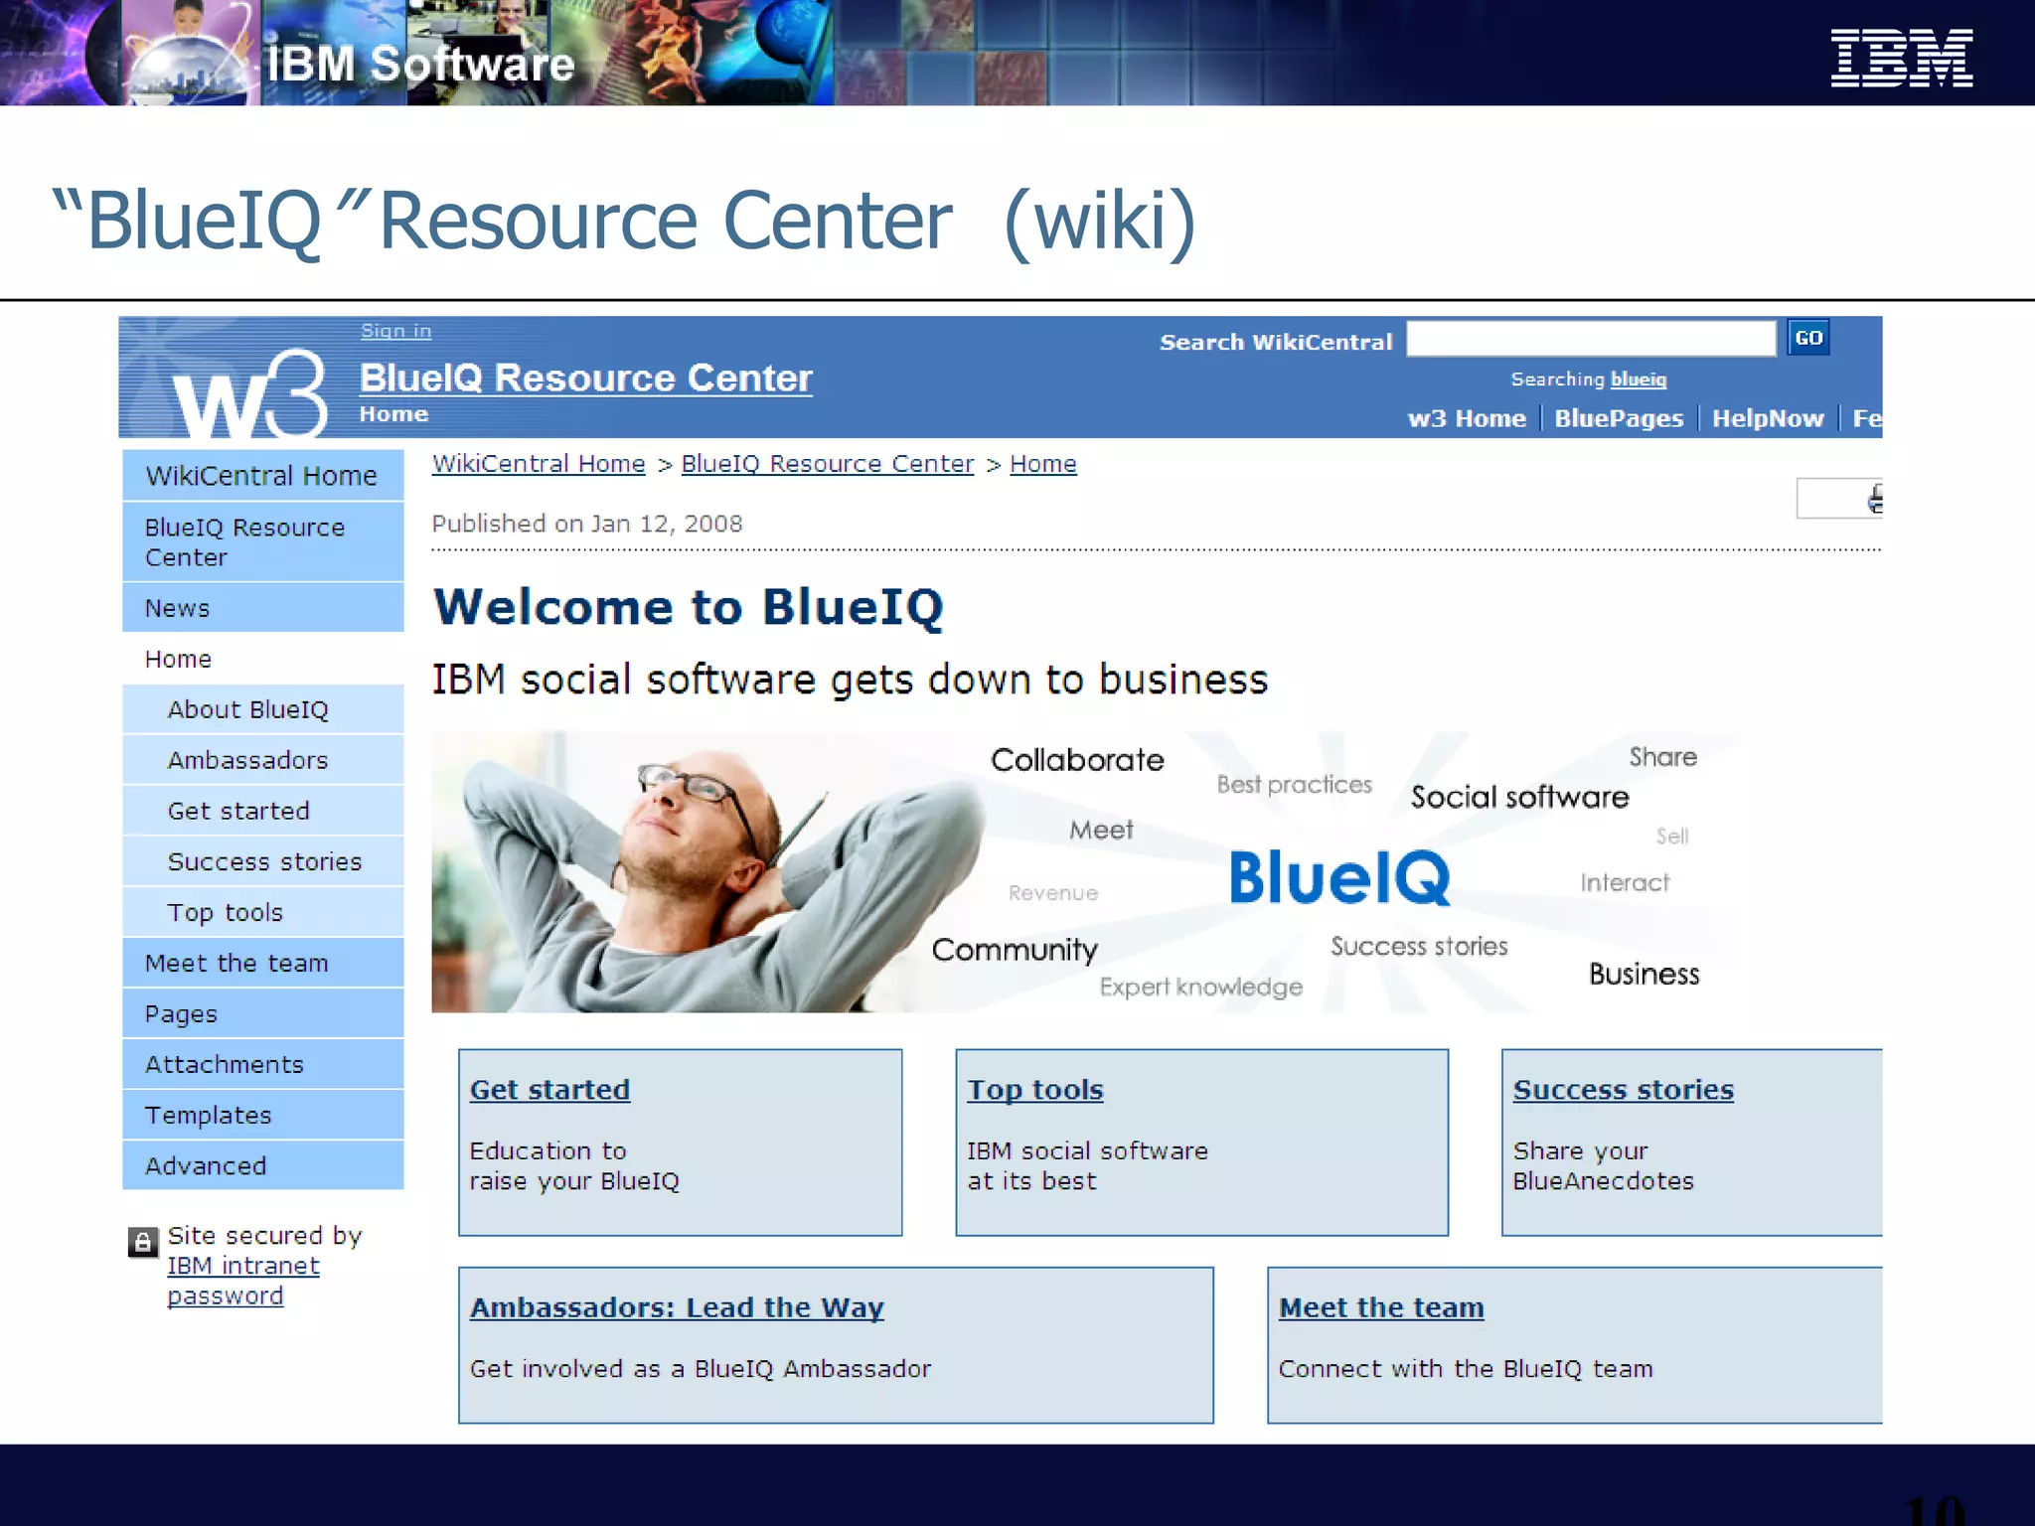This screenshot has height=1526, width=2035.
Task: Open the Sign in link
Action: pos(395,331)
